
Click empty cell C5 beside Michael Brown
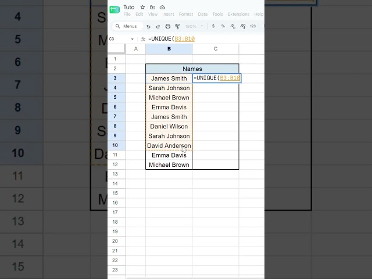coord(216,98)
